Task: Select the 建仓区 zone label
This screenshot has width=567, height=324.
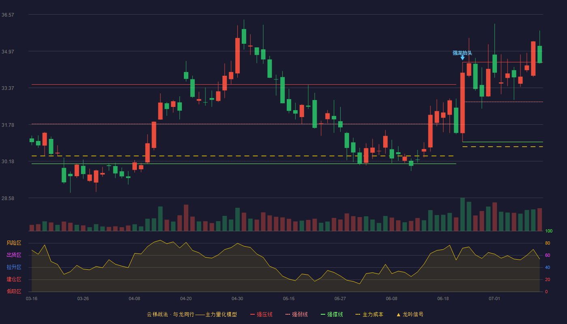Action: [14, 279]
